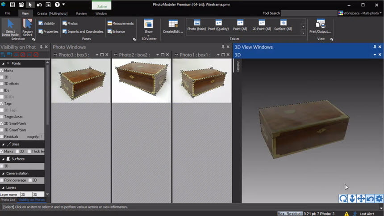
Task: Click inside the Tool Search field
Action: (x=309, y=13)
